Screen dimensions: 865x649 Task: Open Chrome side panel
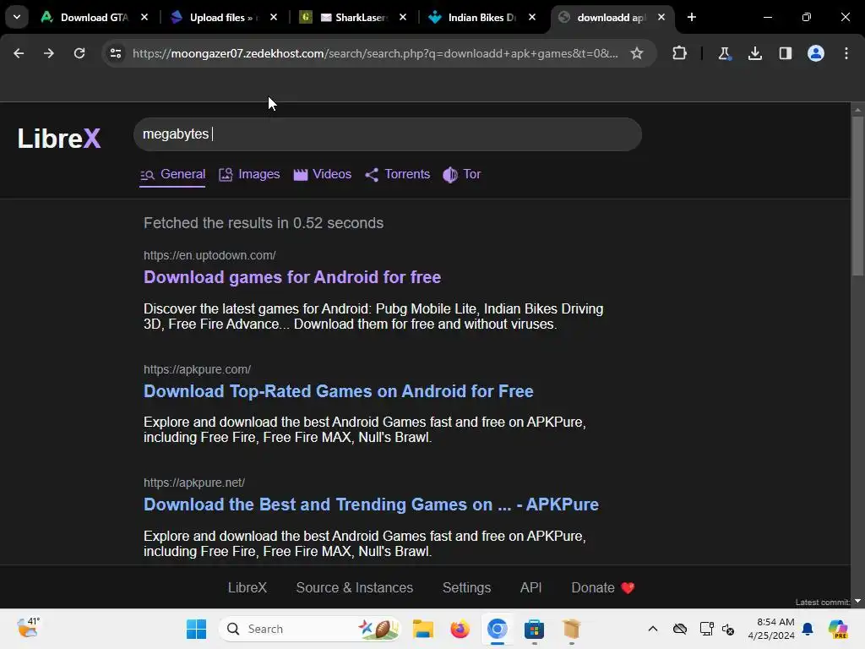pyautogui.click(x=785, y=53)
